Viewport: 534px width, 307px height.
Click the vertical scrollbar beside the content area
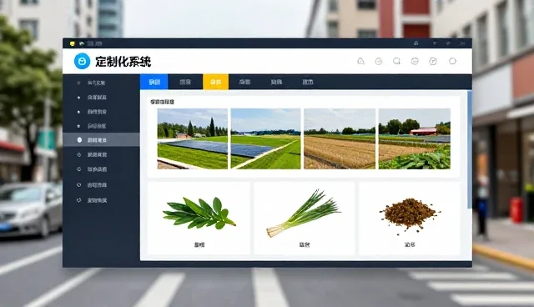coord(470,150)
